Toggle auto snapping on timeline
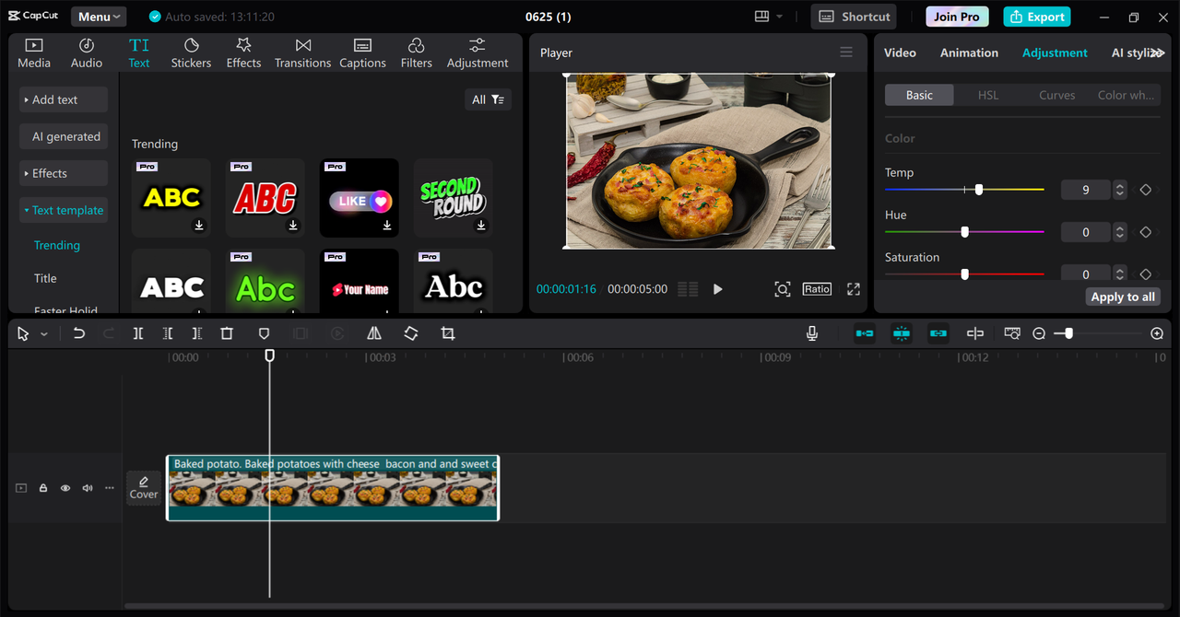 [902, 333]
